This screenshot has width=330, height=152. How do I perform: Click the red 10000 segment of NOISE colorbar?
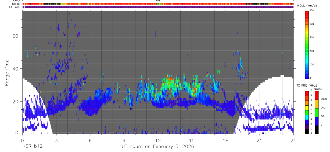coord(316,95)
